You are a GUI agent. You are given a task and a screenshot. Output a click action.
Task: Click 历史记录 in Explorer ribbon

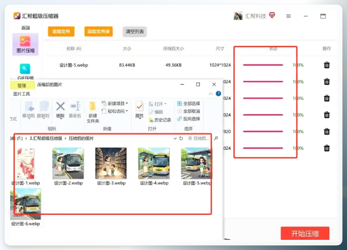(160, 120)
